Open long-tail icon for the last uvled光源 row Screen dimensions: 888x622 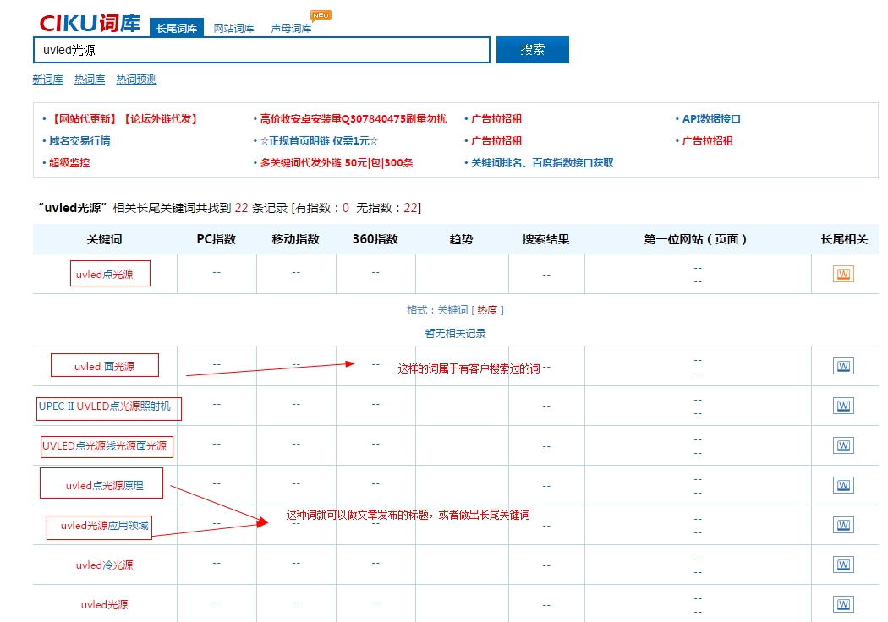click(843, 604)
